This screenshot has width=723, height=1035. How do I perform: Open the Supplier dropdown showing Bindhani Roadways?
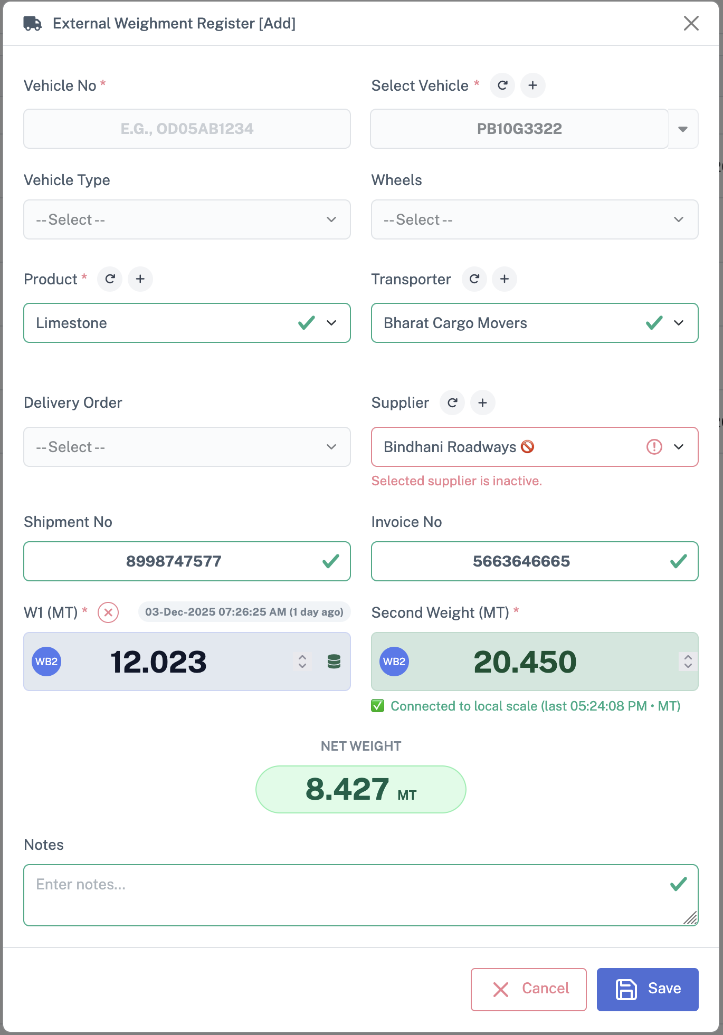click(534, 447)
